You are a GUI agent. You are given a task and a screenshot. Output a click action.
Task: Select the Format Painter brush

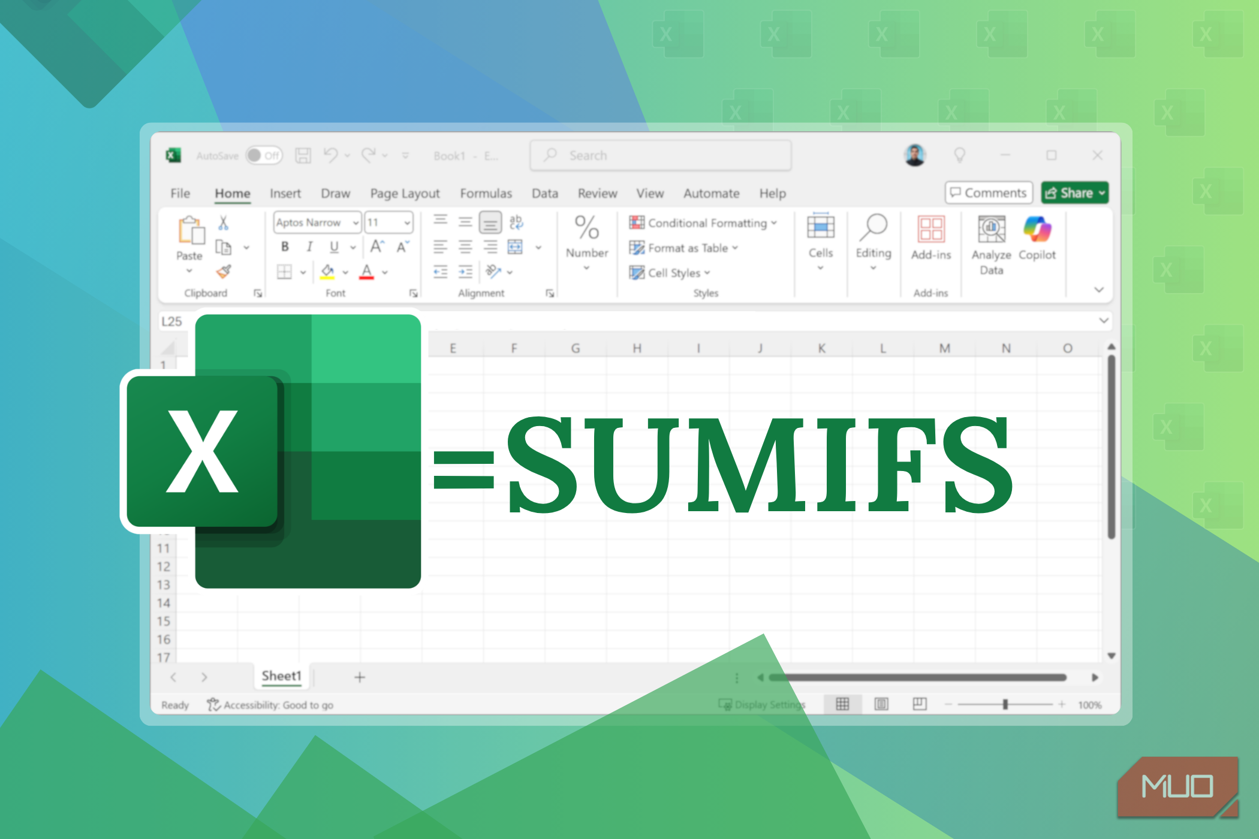coord(224,271)
